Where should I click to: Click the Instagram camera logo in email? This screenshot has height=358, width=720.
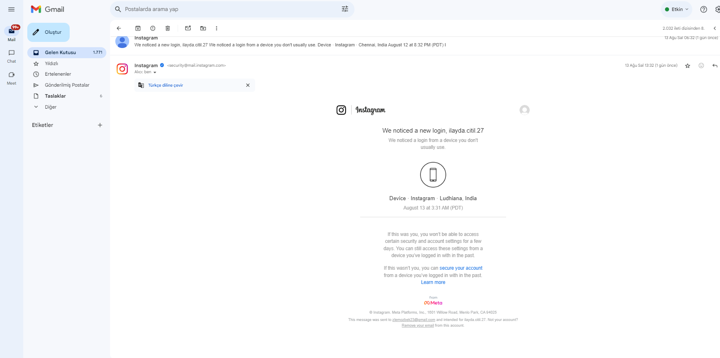coord(341,110)
